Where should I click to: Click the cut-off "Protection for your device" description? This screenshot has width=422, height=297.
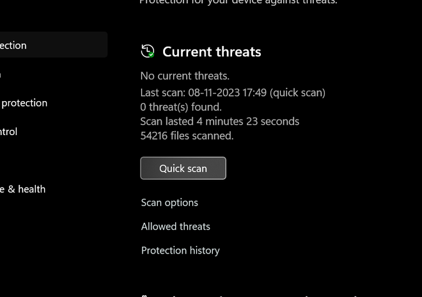coord(238,2)
